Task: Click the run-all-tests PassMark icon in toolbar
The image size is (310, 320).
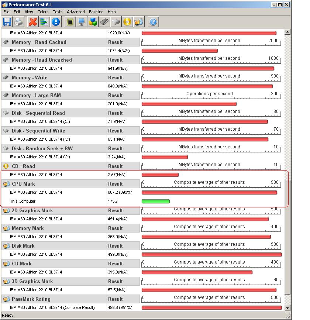Action: click(x=139, y=22)
